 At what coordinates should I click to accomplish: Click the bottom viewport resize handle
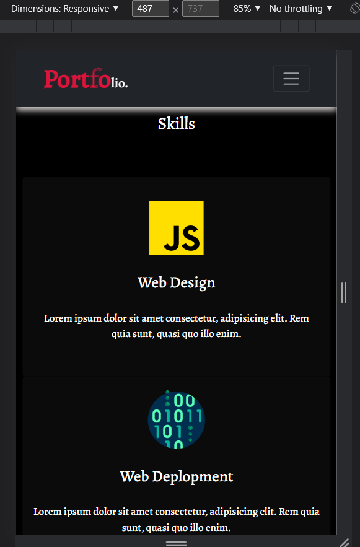(x=176, y=543)
